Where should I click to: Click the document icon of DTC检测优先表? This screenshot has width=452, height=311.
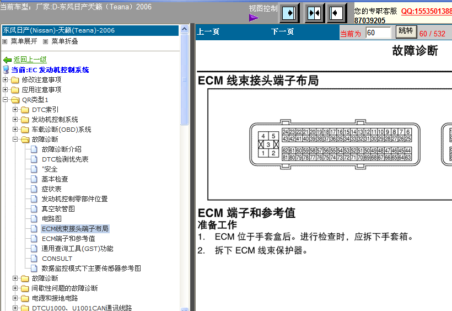(34, 159)
